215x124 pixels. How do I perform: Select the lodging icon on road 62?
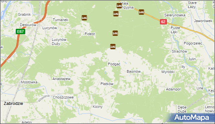141,12
